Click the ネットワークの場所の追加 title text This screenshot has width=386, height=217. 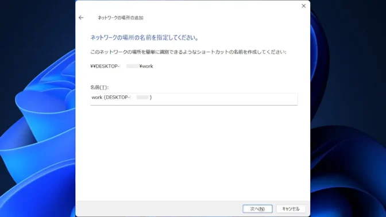pos(121,18)
